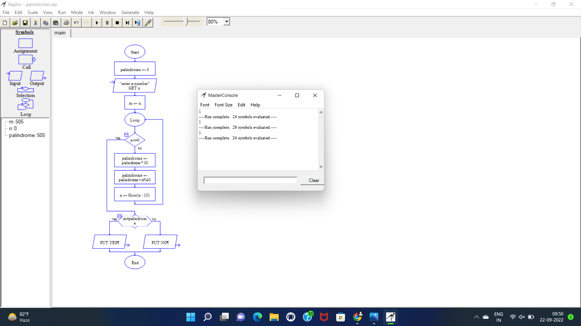Step to next shape using the step icon
The image size is (581, 326).
(x=127, y=22)
